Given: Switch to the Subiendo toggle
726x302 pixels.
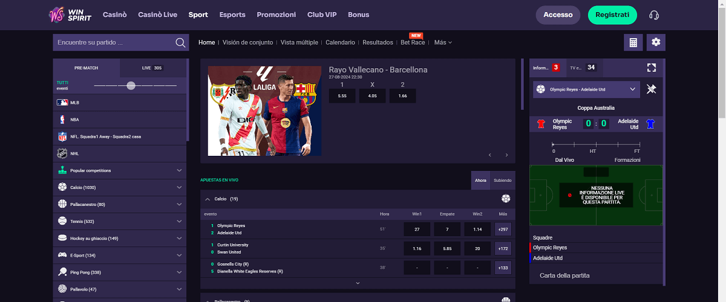Looking at the screenshot, I should (503, 181).
